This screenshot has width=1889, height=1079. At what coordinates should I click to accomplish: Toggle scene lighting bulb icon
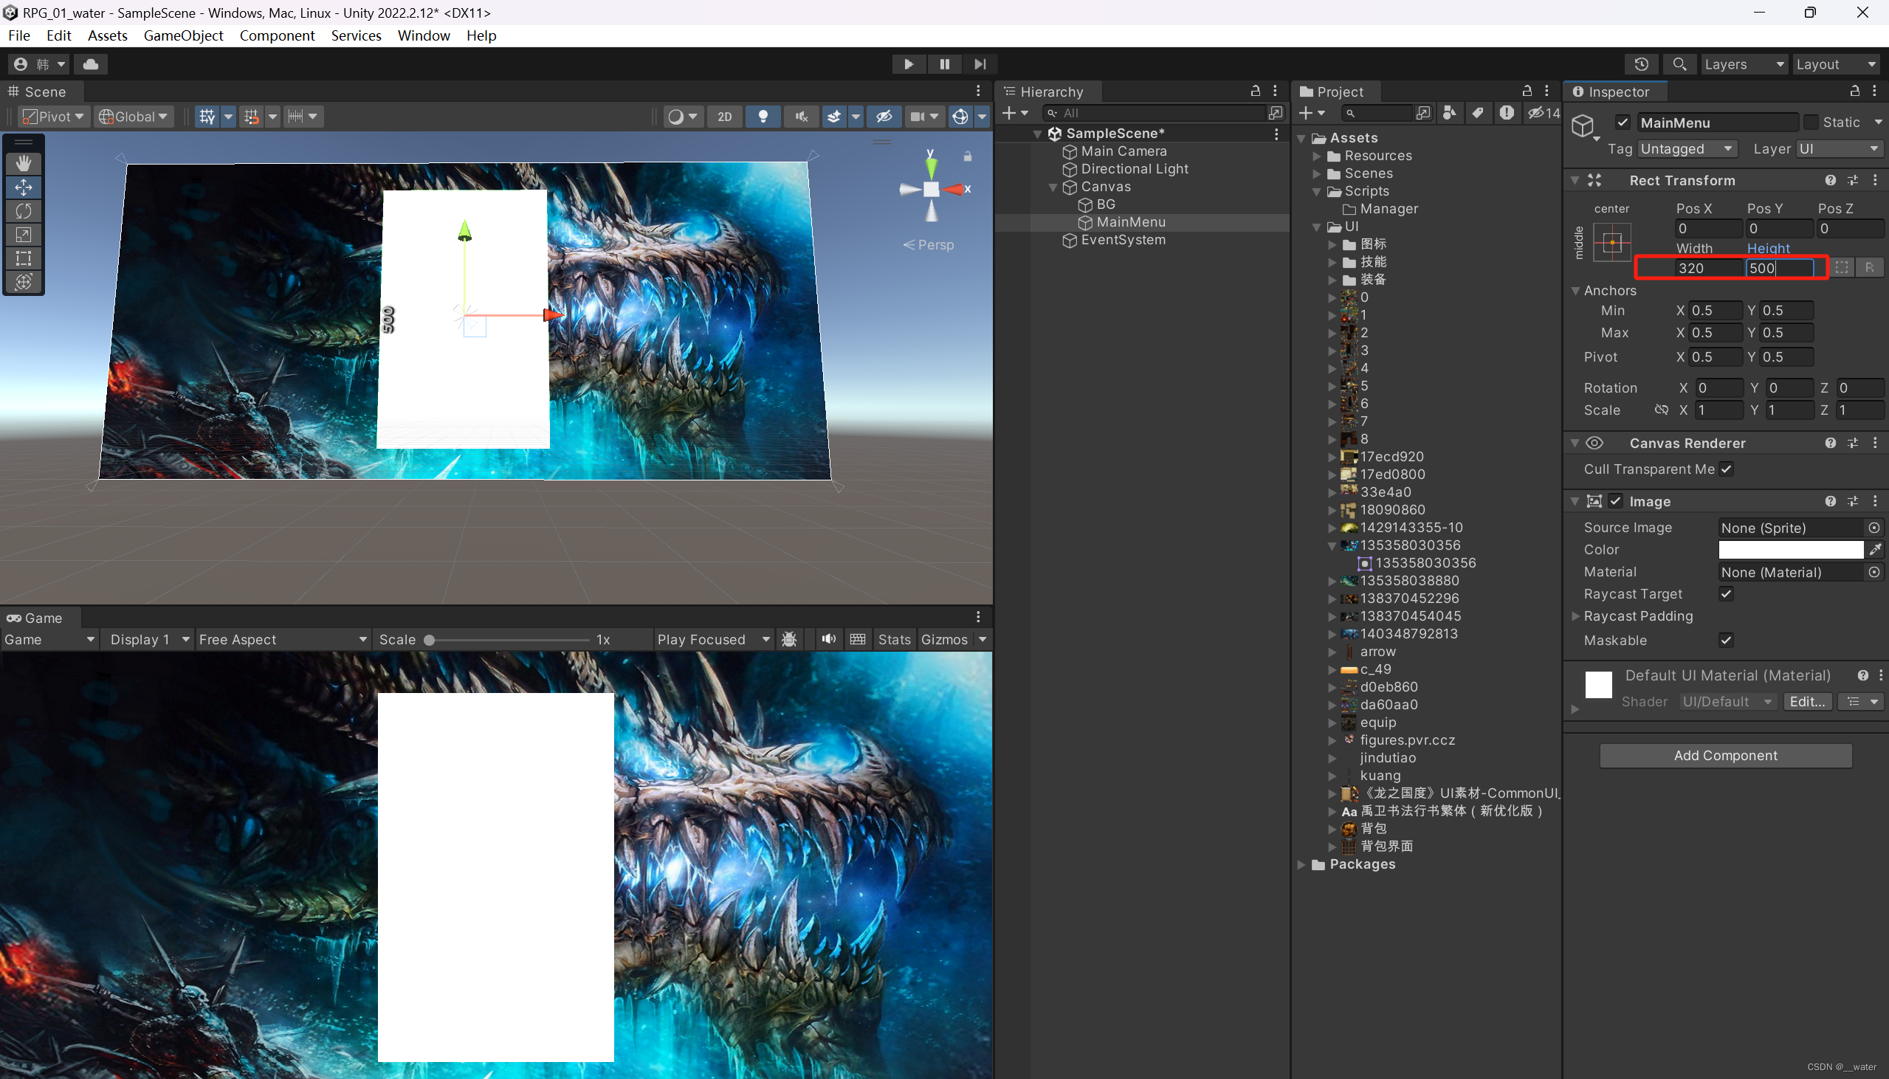click(x=763, y=117)
